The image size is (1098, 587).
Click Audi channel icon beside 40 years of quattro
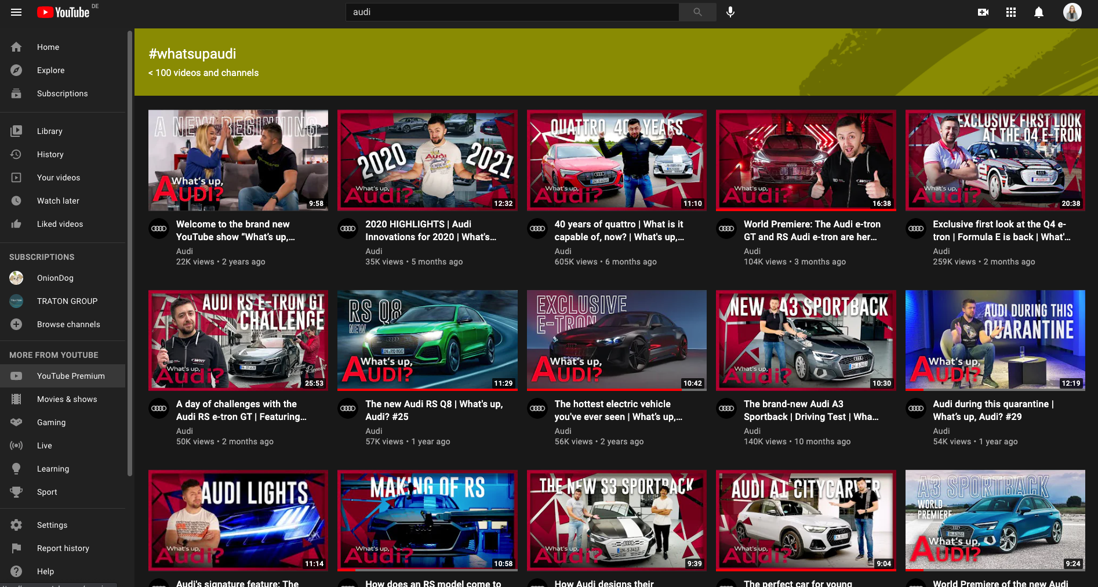(537, 229)
